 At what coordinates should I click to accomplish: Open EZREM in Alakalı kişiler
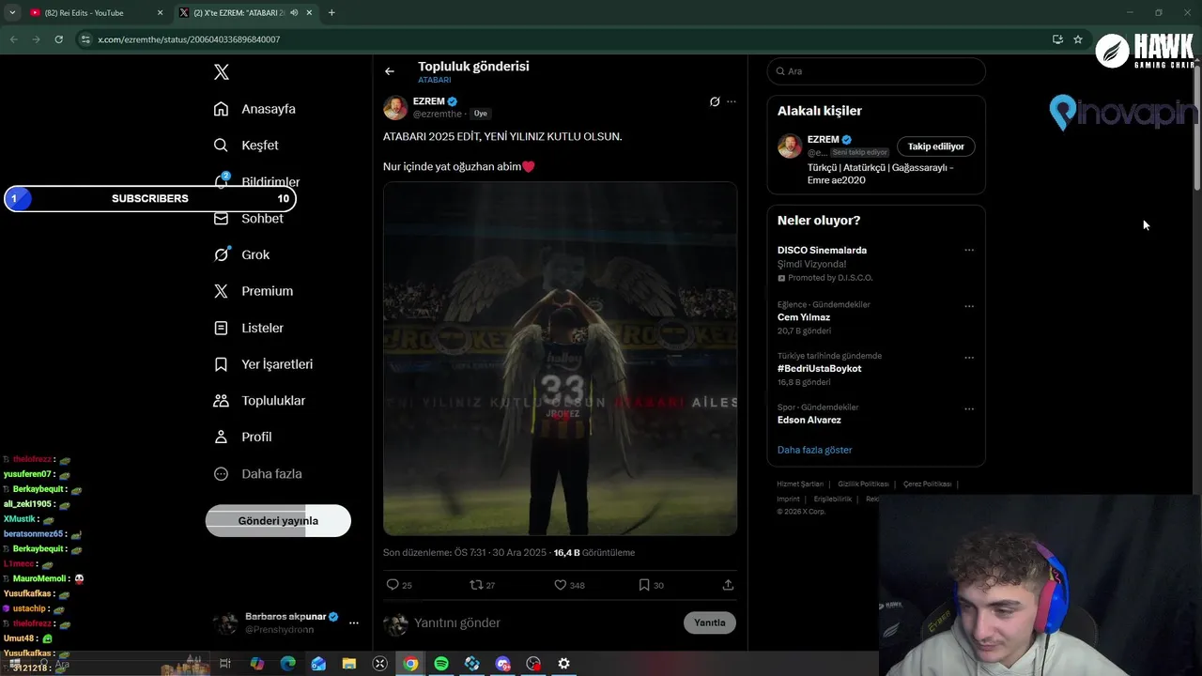[823, 140]
